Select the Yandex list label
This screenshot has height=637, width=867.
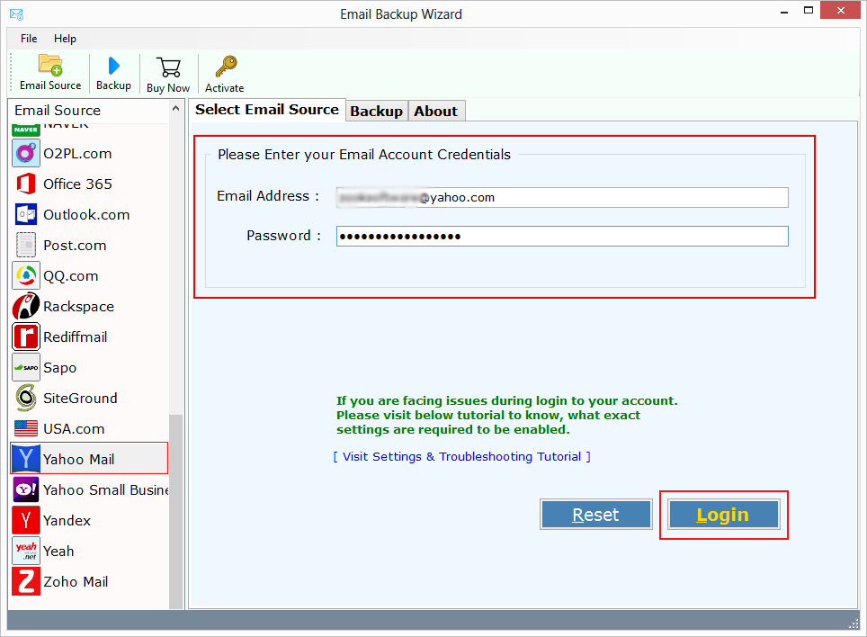point(67,521)
